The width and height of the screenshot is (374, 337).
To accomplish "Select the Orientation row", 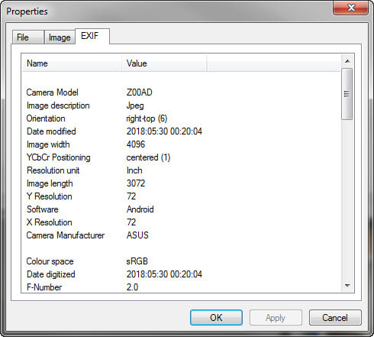I will [181, 118].
